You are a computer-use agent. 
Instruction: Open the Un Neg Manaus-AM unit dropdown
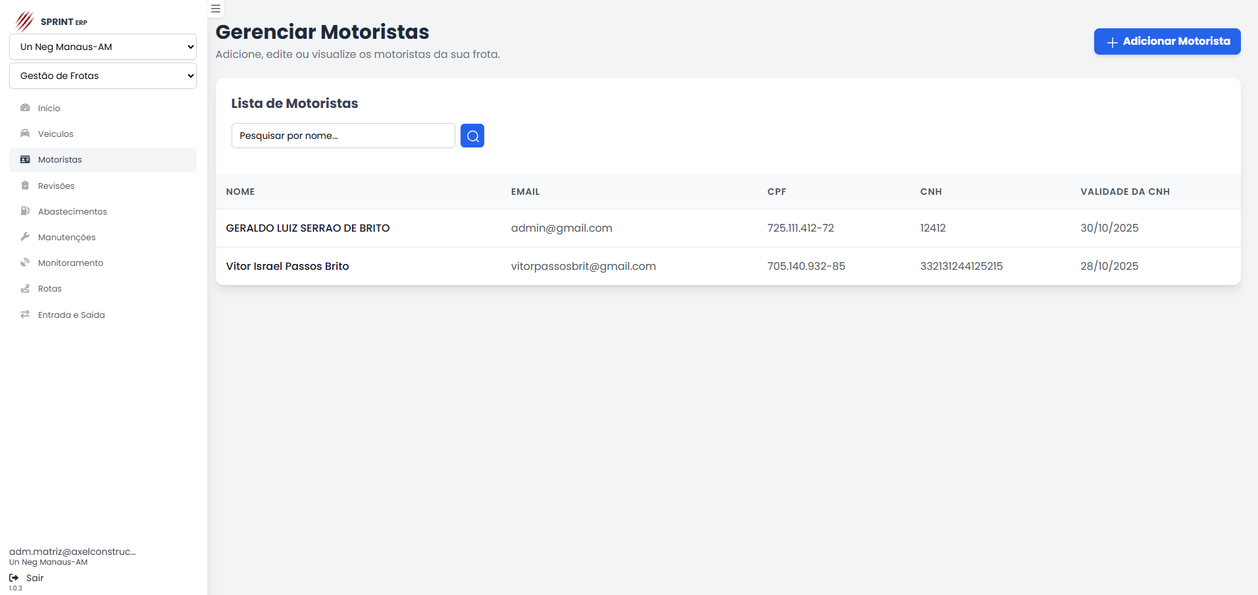point(103,47)
